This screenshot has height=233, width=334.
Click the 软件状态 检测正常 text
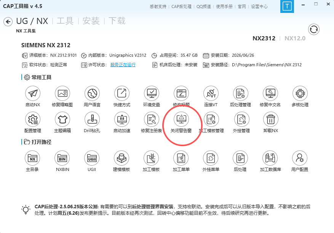[48, 65]
